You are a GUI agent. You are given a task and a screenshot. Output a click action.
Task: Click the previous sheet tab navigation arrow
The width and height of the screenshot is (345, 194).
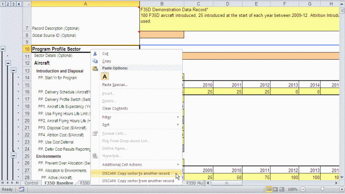(x=7, y=183)
